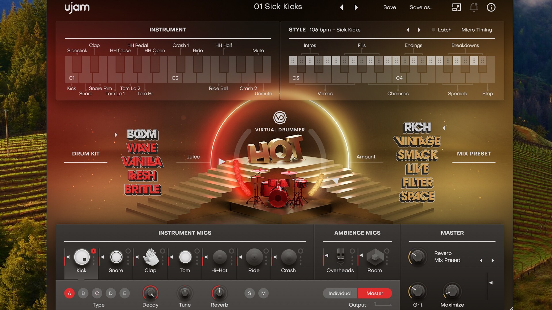Image resolution: width=552 pixels, height=310 pixels.
Task: Go to next preset arrow
Action: (356, 7)
